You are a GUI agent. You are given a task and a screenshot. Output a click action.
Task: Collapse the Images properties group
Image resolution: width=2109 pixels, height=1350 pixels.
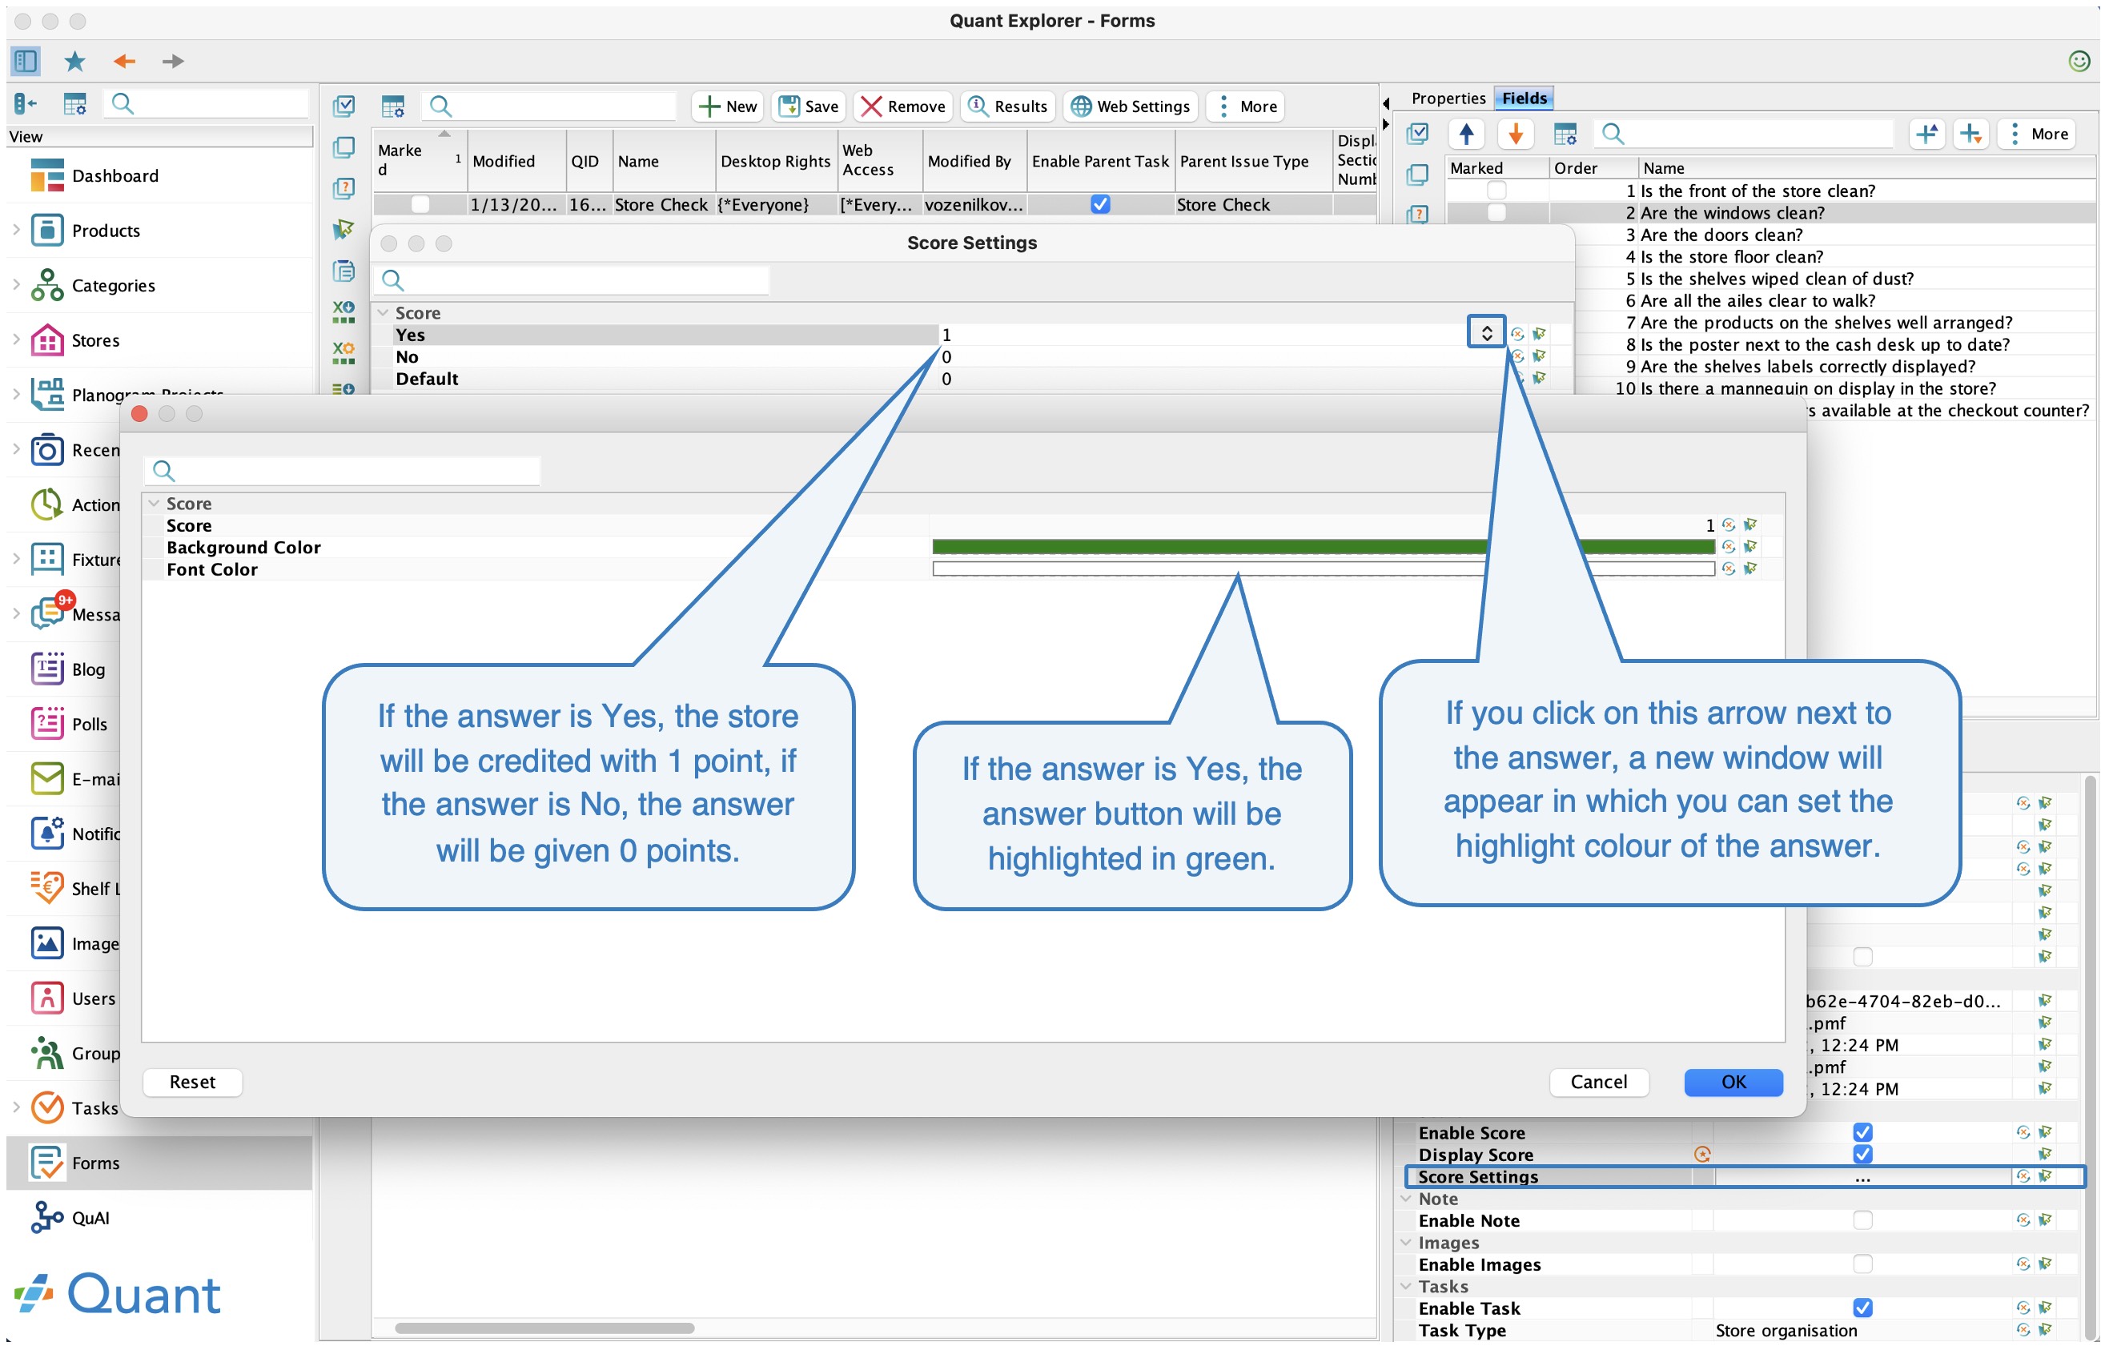(1405, 1242)
